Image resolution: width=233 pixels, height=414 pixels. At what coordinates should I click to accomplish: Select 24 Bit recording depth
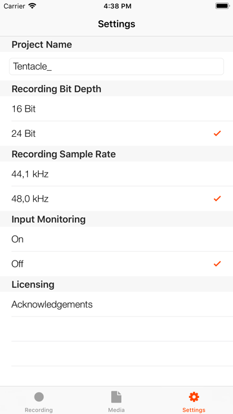coord(116,134)
